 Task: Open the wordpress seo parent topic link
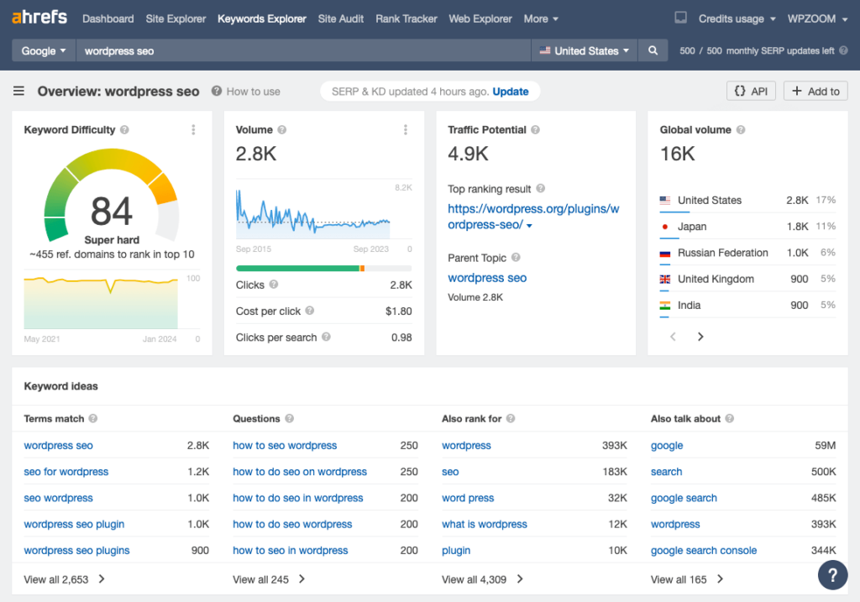(487, 278)
